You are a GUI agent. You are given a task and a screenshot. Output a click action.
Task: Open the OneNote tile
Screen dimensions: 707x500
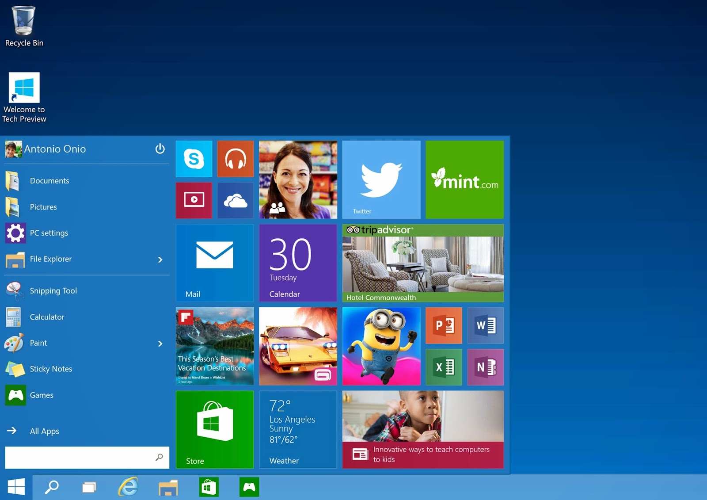tap(485, 367)
